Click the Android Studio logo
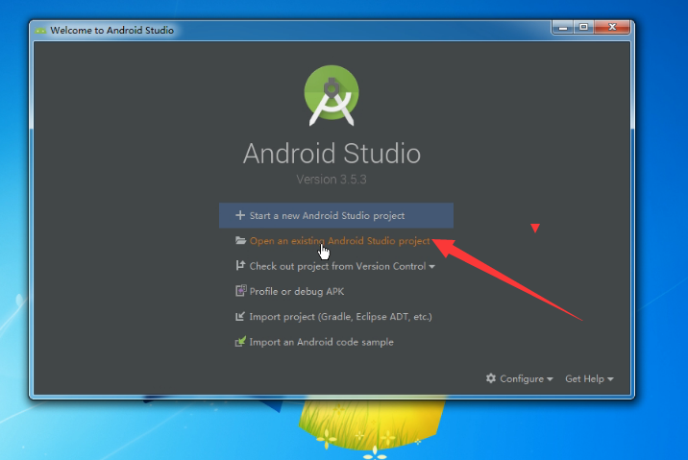688x460 pixels. click(332, 95)
